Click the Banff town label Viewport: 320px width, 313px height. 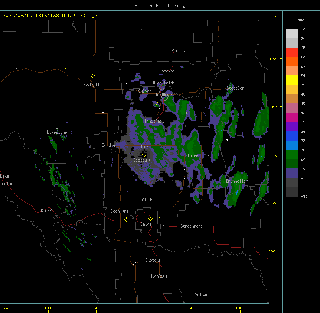click(x=46, y=211)
